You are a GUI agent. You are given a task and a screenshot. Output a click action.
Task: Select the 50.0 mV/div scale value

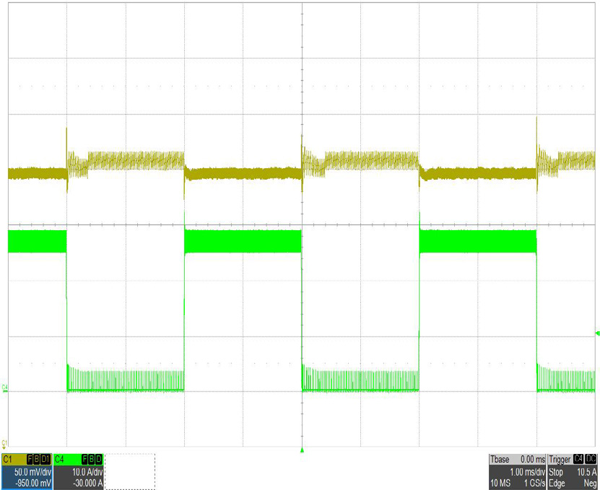point(31,470)
